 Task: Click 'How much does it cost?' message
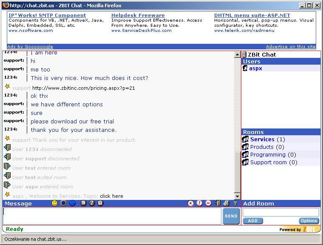pos(114,78)
